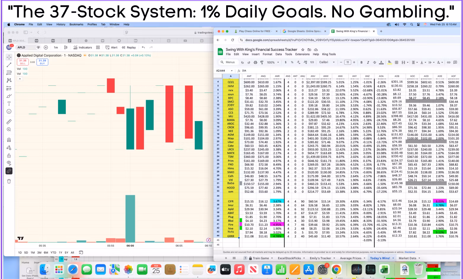463x279 pixels.
Task: Select the trend line drawing tool
Action: click(9, 65)
